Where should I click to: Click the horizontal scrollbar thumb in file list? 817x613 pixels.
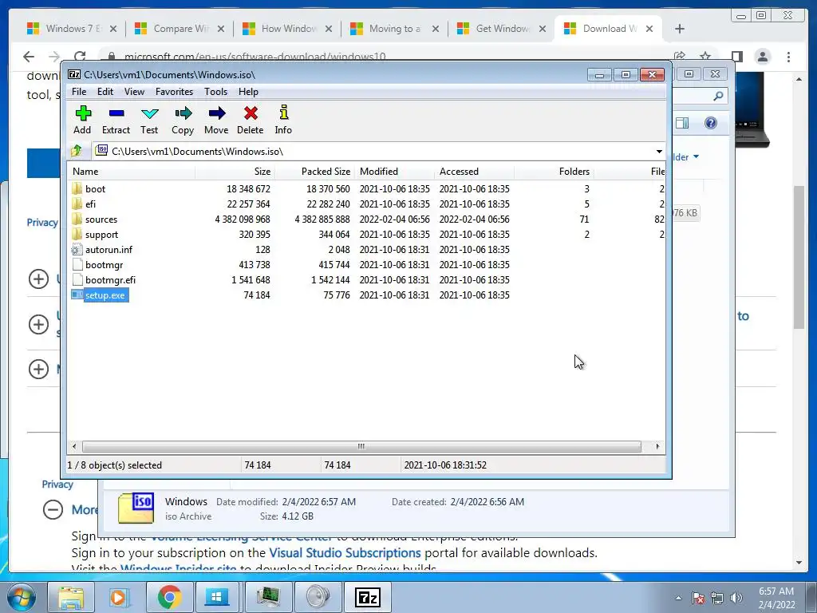point(361,446)
